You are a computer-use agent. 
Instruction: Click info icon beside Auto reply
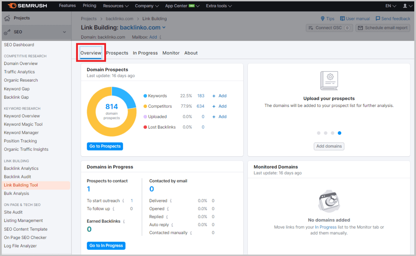[172, 225]
